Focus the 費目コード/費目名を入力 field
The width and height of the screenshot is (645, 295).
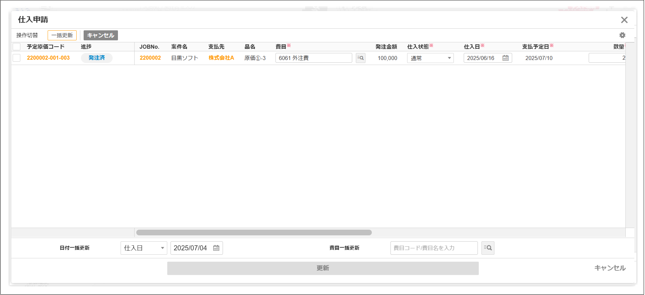(433, 248)
